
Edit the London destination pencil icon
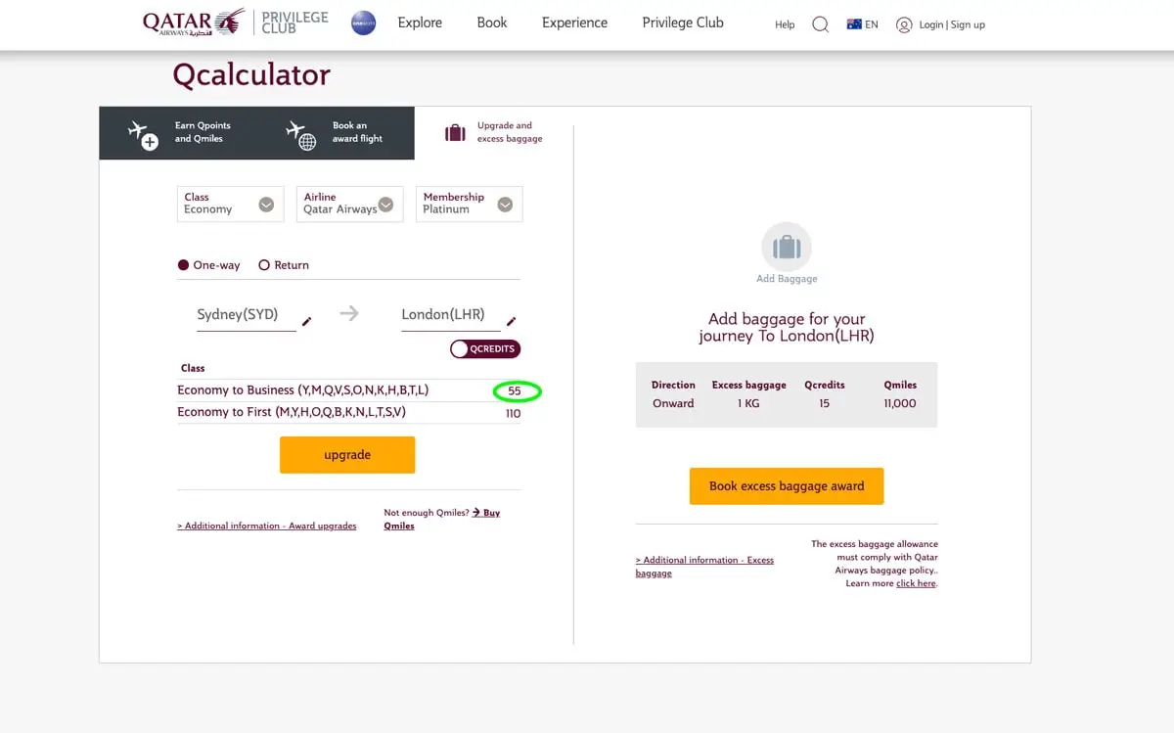(511, 321)
